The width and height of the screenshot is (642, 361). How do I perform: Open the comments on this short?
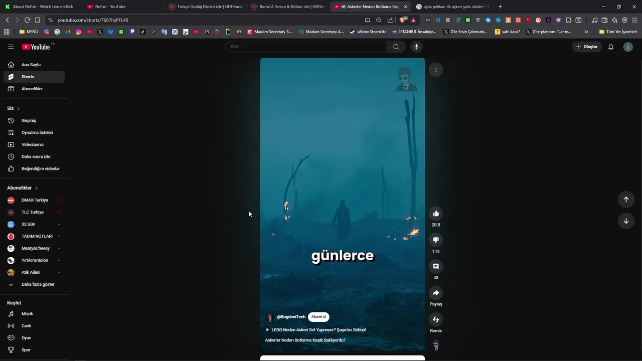[x=436, y=266]
